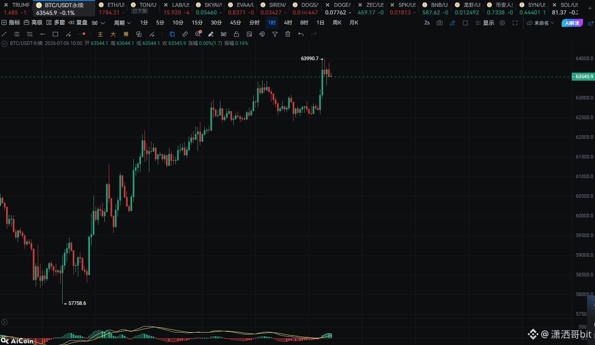Select the 月K monthly timeframe
The height and width of the screenshot is (345, 595).
354,23
